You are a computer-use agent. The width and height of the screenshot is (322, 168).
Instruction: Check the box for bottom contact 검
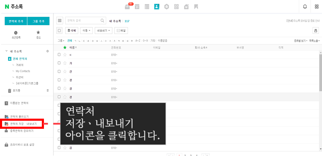(59, 148)
